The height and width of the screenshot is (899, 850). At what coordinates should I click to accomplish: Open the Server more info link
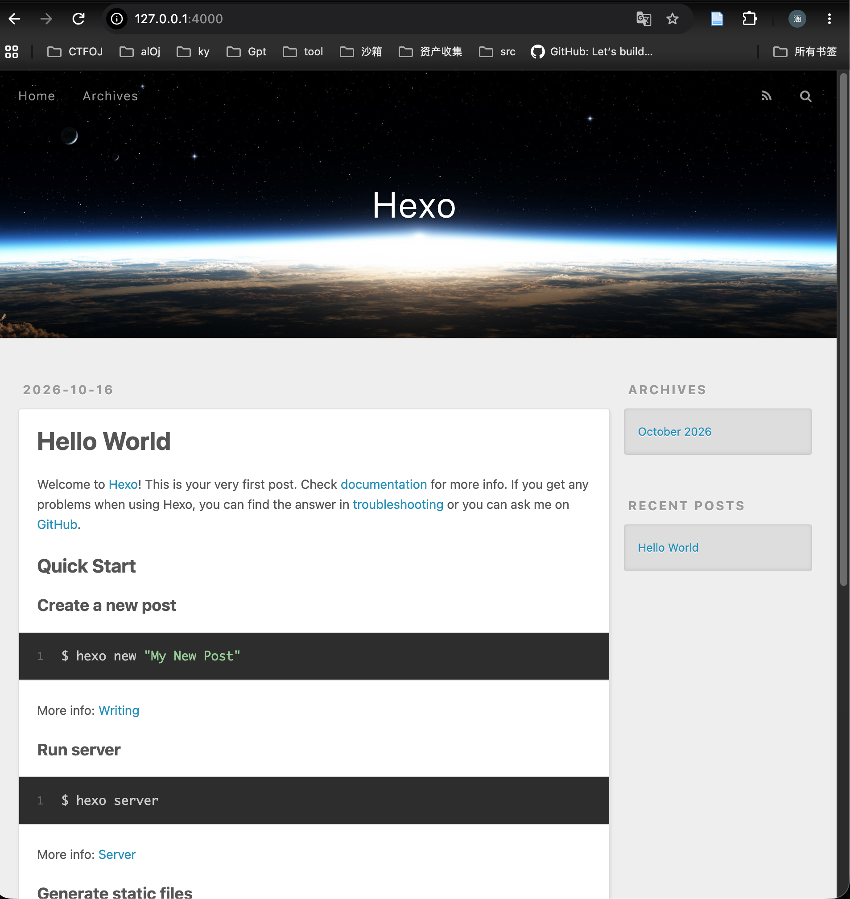(x=117, y=854)
